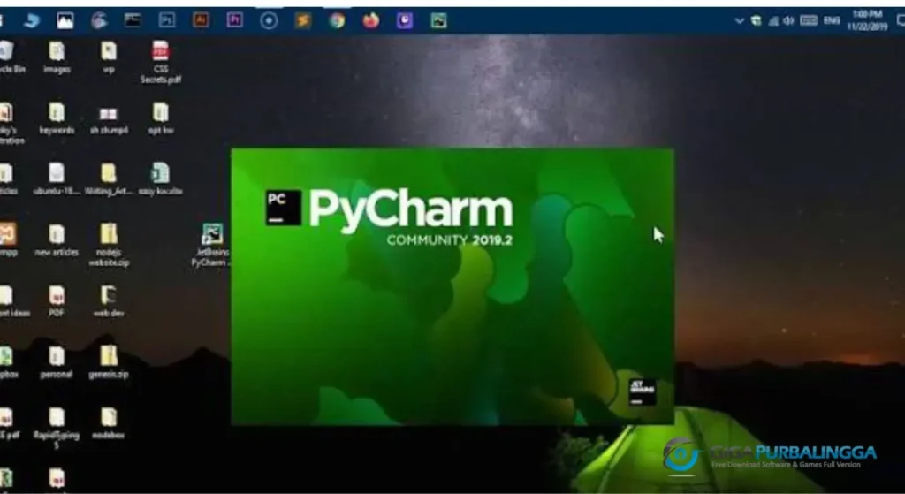Select the XAMPP desktop shortcut
This screenshot has width=905, height=494.
click(x=7, y=240)
